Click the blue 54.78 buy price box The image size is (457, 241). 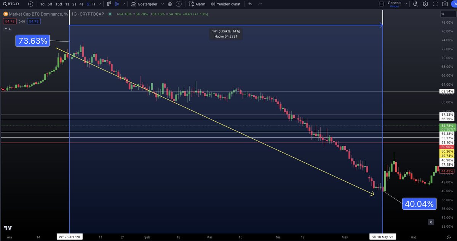click(x=34, y=21)
